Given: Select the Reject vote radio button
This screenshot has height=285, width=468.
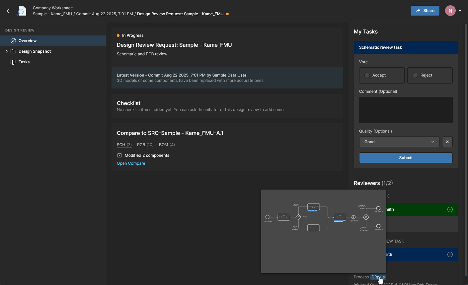Looking at the screenshot, I should point(415,75).
